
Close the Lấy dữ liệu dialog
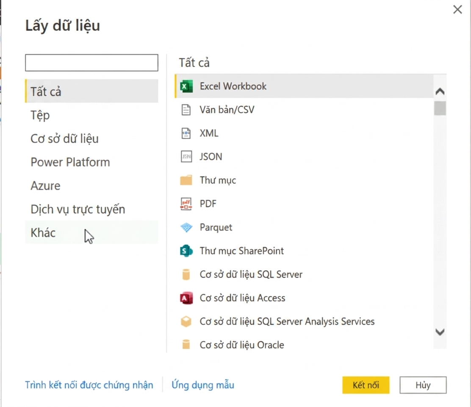click(457, 10)
